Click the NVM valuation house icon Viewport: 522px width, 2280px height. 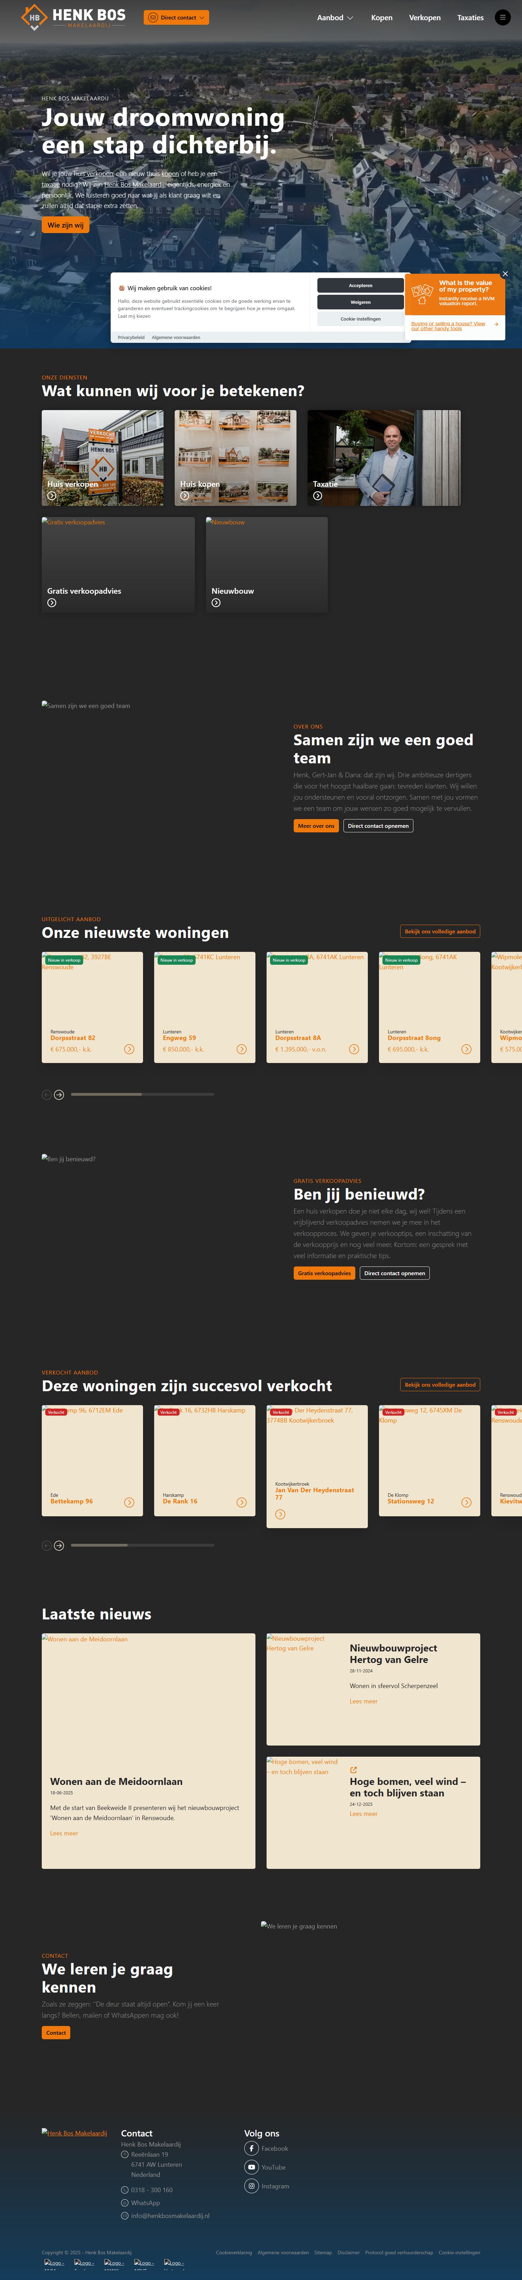422,294
